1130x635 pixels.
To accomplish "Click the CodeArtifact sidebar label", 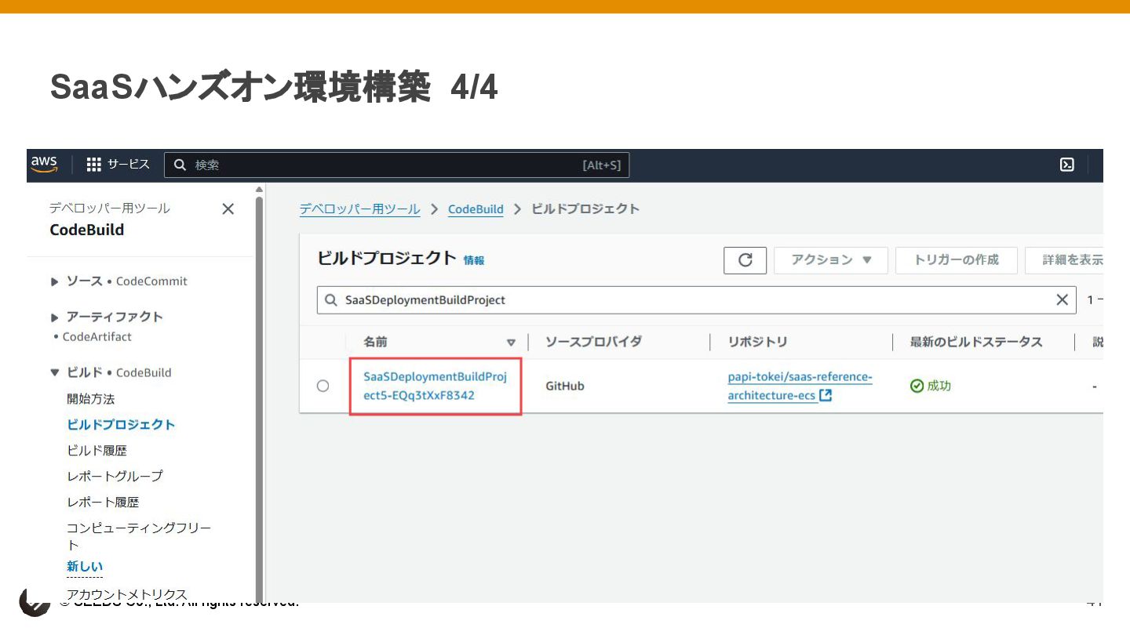I will click(x=97, y=336).
